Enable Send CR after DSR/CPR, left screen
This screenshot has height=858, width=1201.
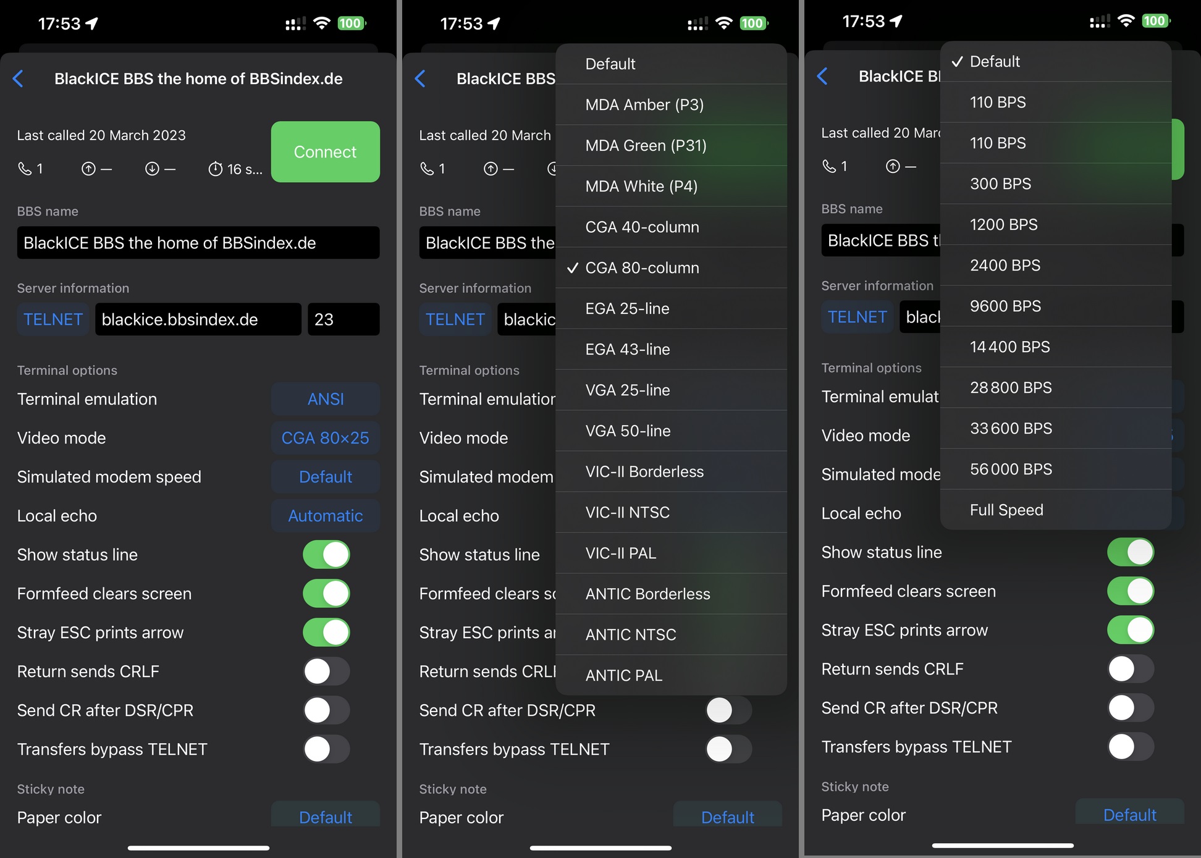click(326, 710)
